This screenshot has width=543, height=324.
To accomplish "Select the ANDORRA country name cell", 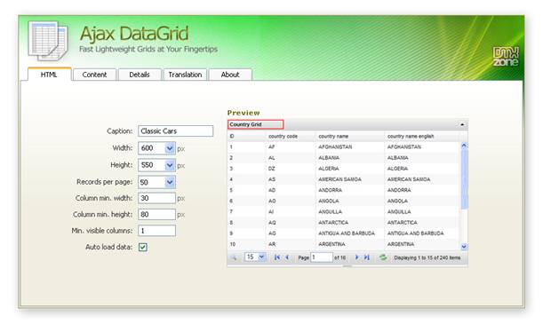I will click(330, 190).
